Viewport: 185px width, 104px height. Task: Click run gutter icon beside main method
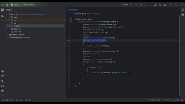point(71,22)
